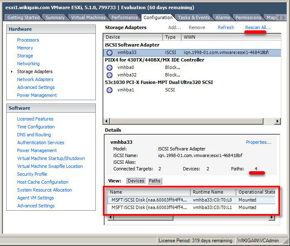The height and width of the screenshot is (246, 290).
Task: Click Storage Adapters list left scroll arrow
Action: [x=106, y=121]
